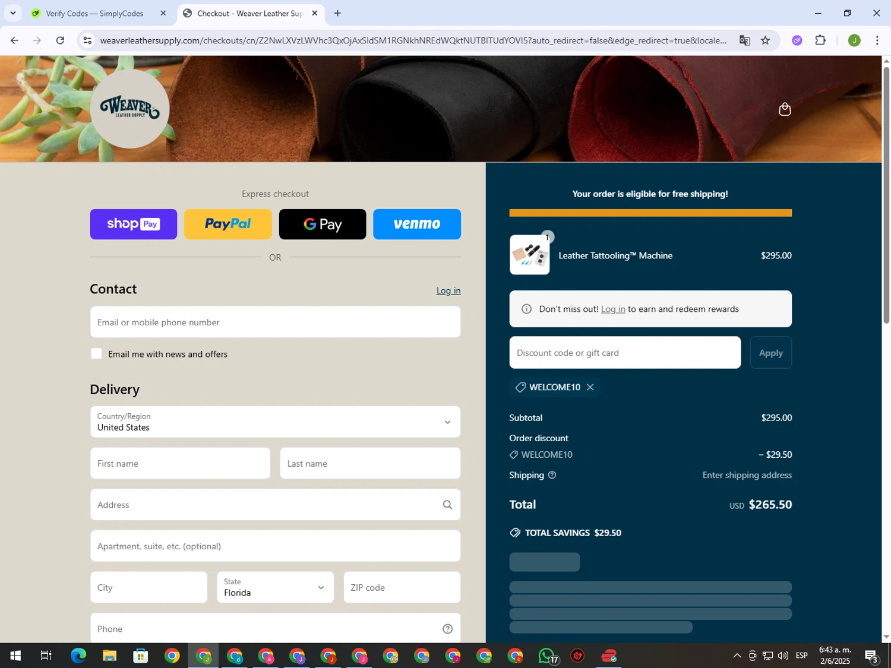891x668 pixels.
Task: Open the browser extensions puzzle icon
Action: coord(820,40)
